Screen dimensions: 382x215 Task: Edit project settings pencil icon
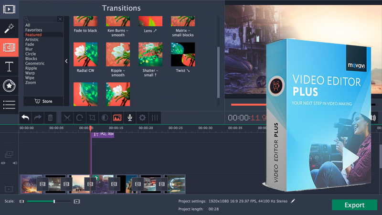[x=293, y=201]
